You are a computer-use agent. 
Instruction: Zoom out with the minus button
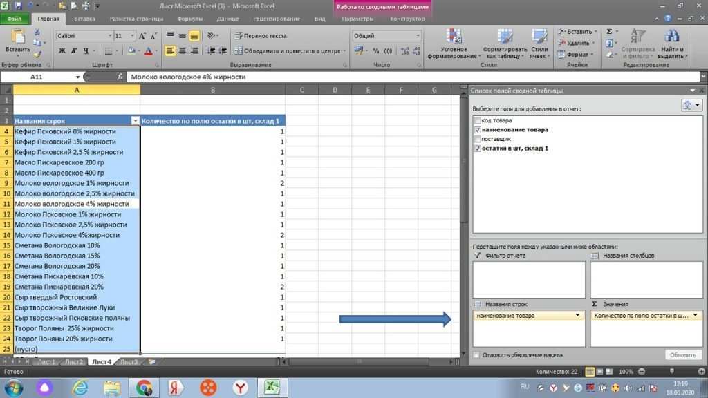pos(642,371)
